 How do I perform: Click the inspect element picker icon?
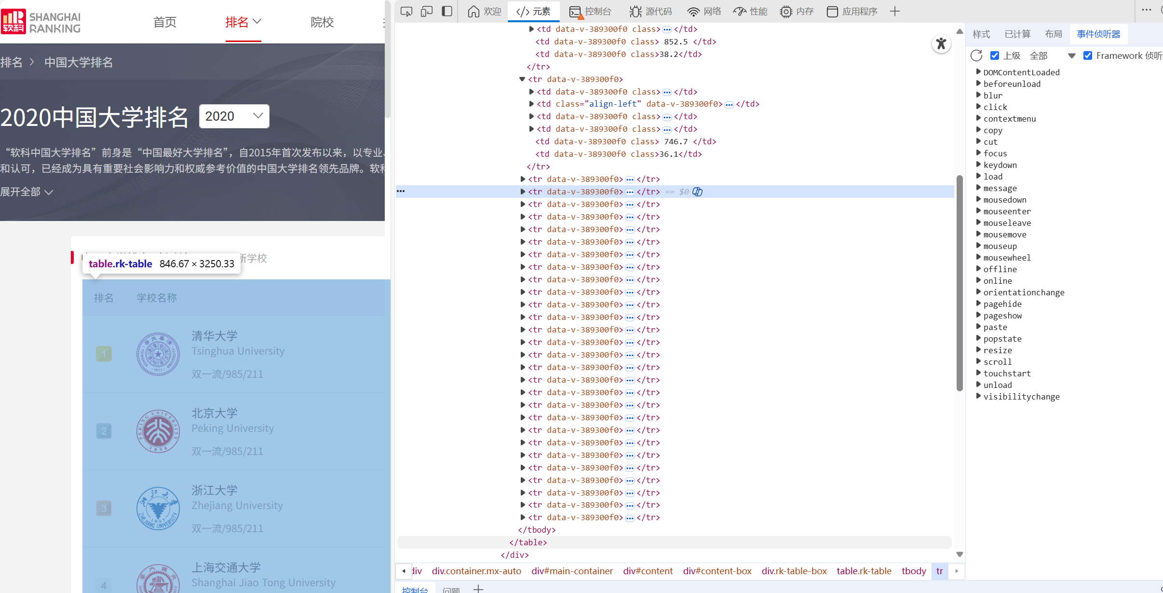pos(406,12)
